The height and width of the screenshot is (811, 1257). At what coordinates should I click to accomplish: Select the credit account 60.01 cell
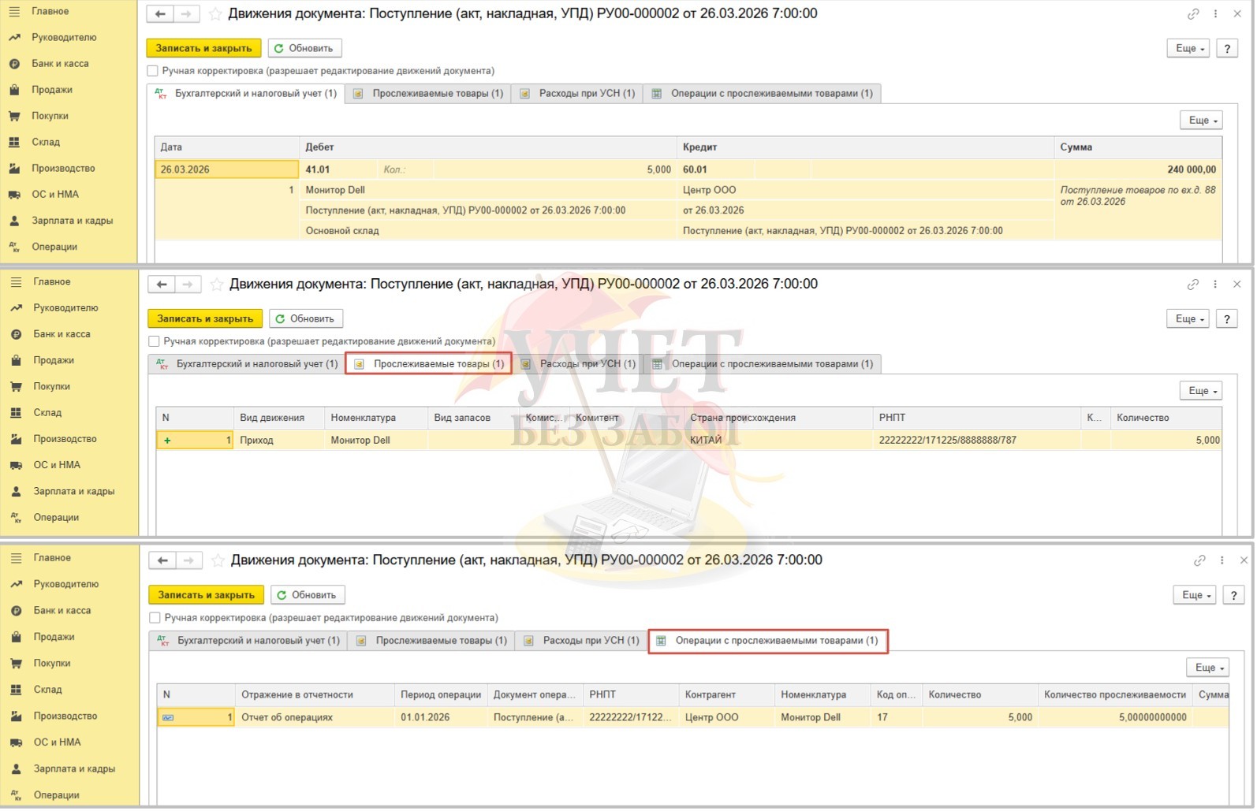click(x=715, y=169)
